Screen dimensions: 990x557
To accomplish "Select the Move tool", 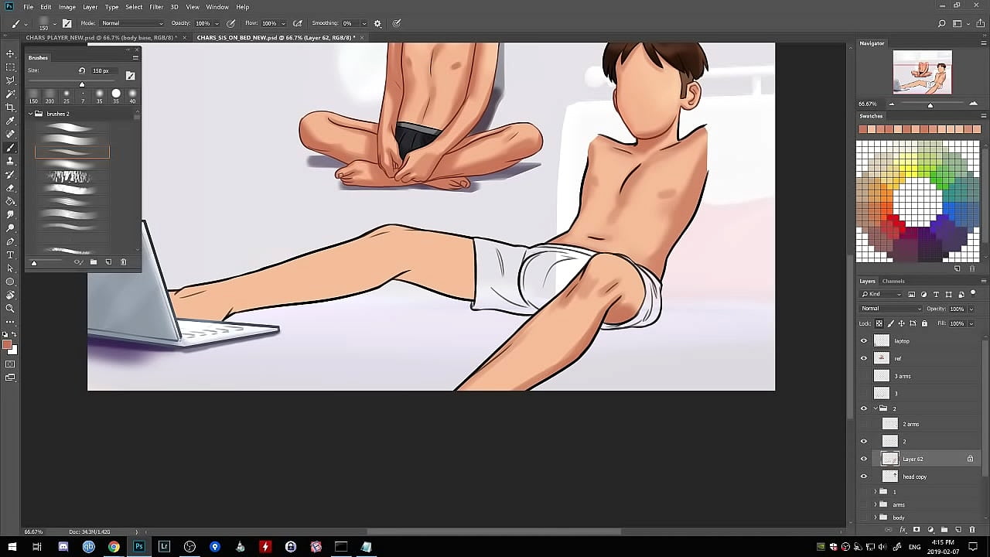I will 10,53.
